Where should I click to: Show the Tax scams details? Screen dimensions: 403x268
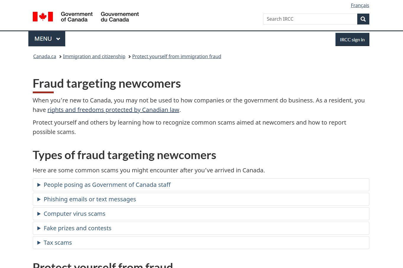pyautogui.click(x=58, y=243)
